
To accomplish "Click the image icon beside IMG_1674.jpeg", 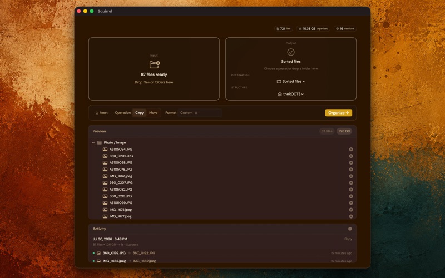I will 105,210.
